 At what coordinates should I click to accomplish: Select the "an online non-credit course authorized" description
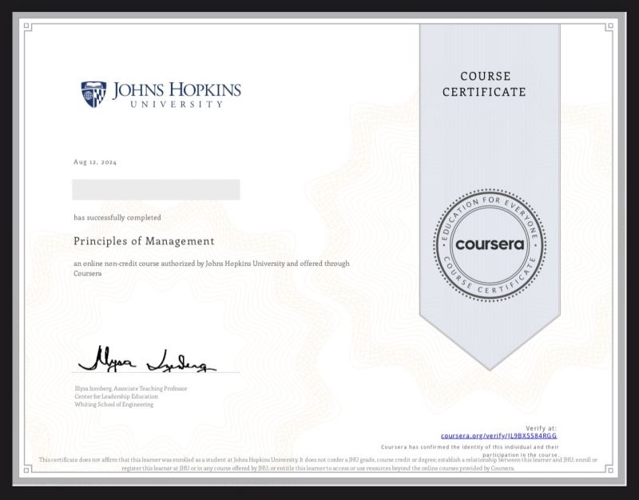(212, 268)
